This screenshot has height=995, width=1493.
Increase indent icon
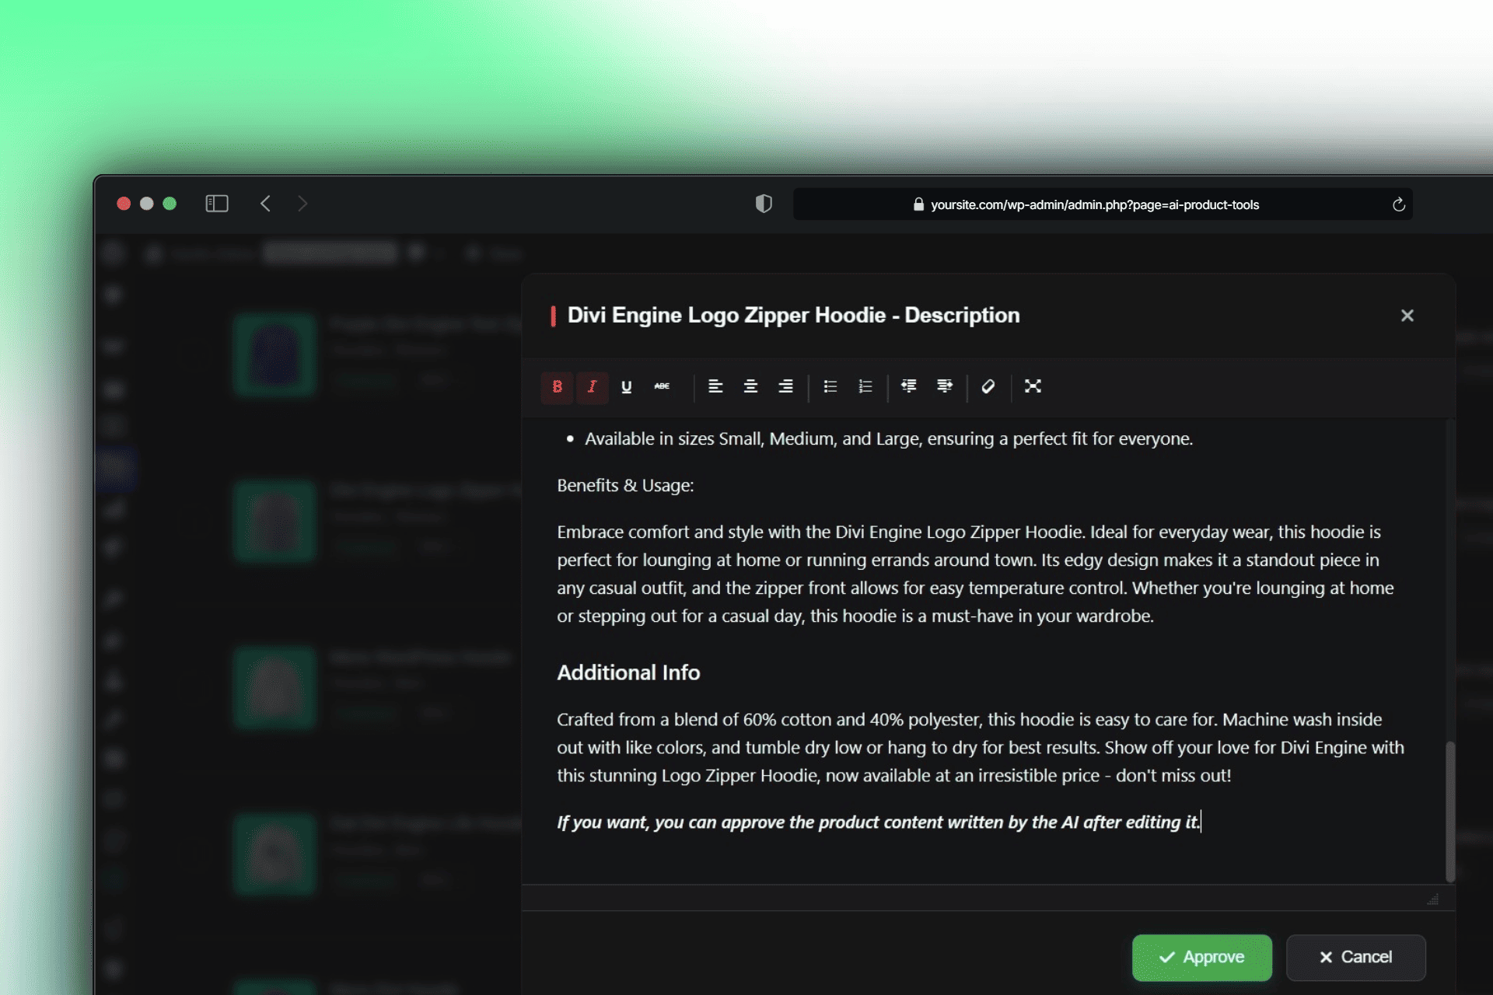944,386
